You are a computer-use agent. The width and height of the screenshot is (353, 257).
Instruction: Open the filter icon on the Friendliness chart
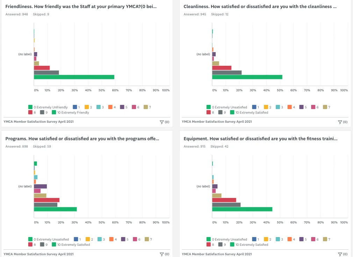(162, 122)
